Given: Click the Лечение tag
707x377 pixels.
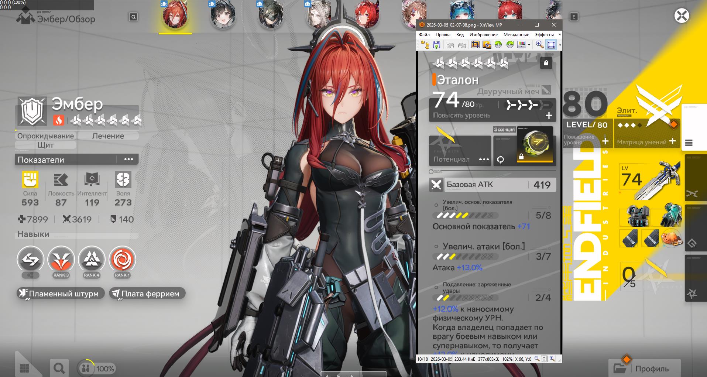Looking at the screenshot, I should point(108,136).
